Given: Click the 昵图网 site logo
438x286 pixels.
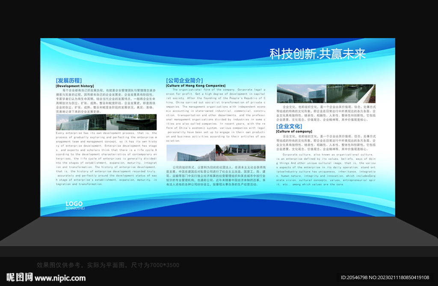Looking at the screenshot, I should 20,277.
